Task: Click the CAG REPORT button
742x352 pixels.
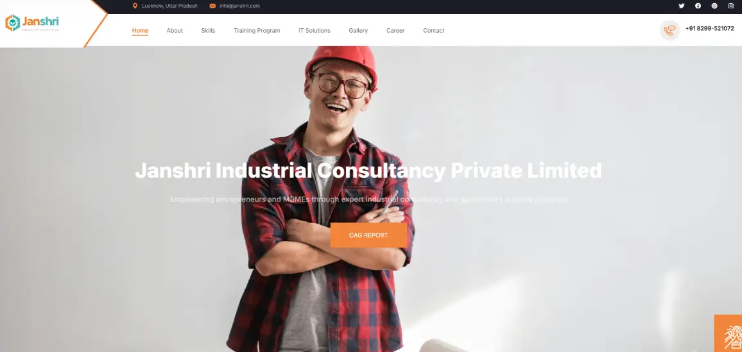Action: [368, 235]
